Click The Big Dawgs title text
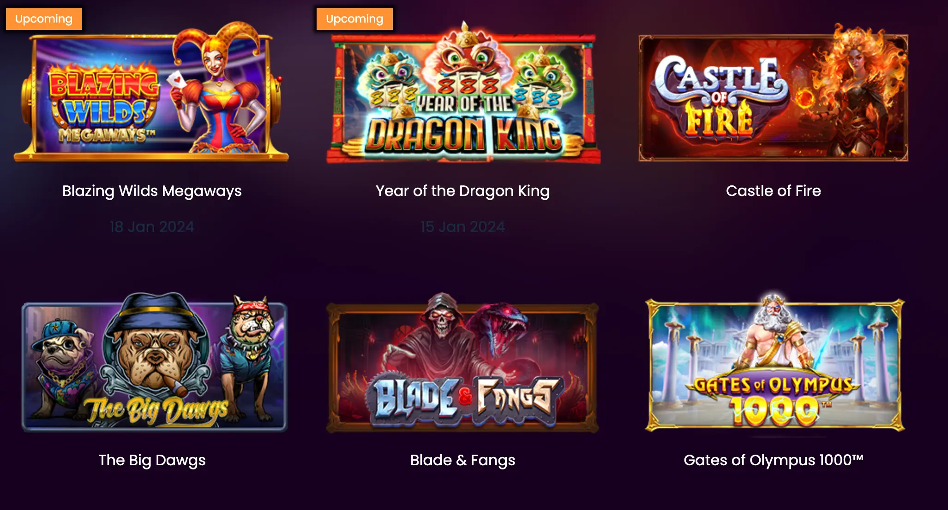The height and width of the screenshot is (510, 948). pos(152,460)
